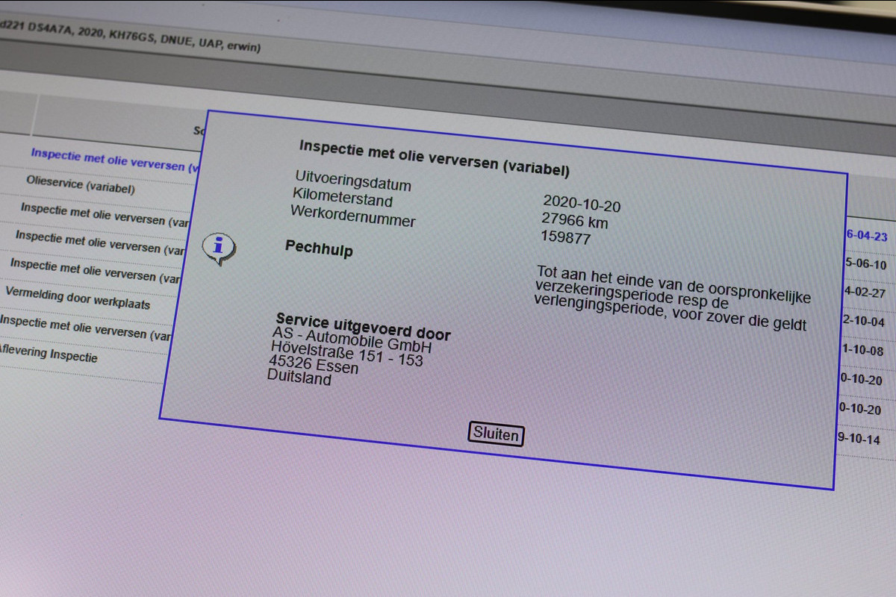
Task: Click the date cell ending 2-10-04
Action: [x=864, y=322]
